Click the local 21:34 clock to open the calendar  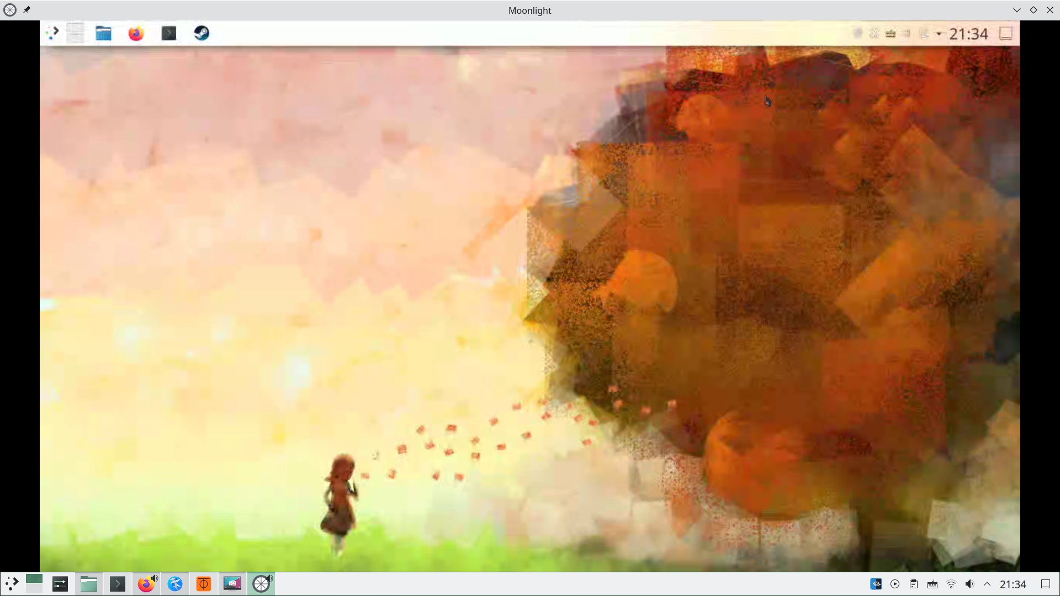tap(1013, 584)
